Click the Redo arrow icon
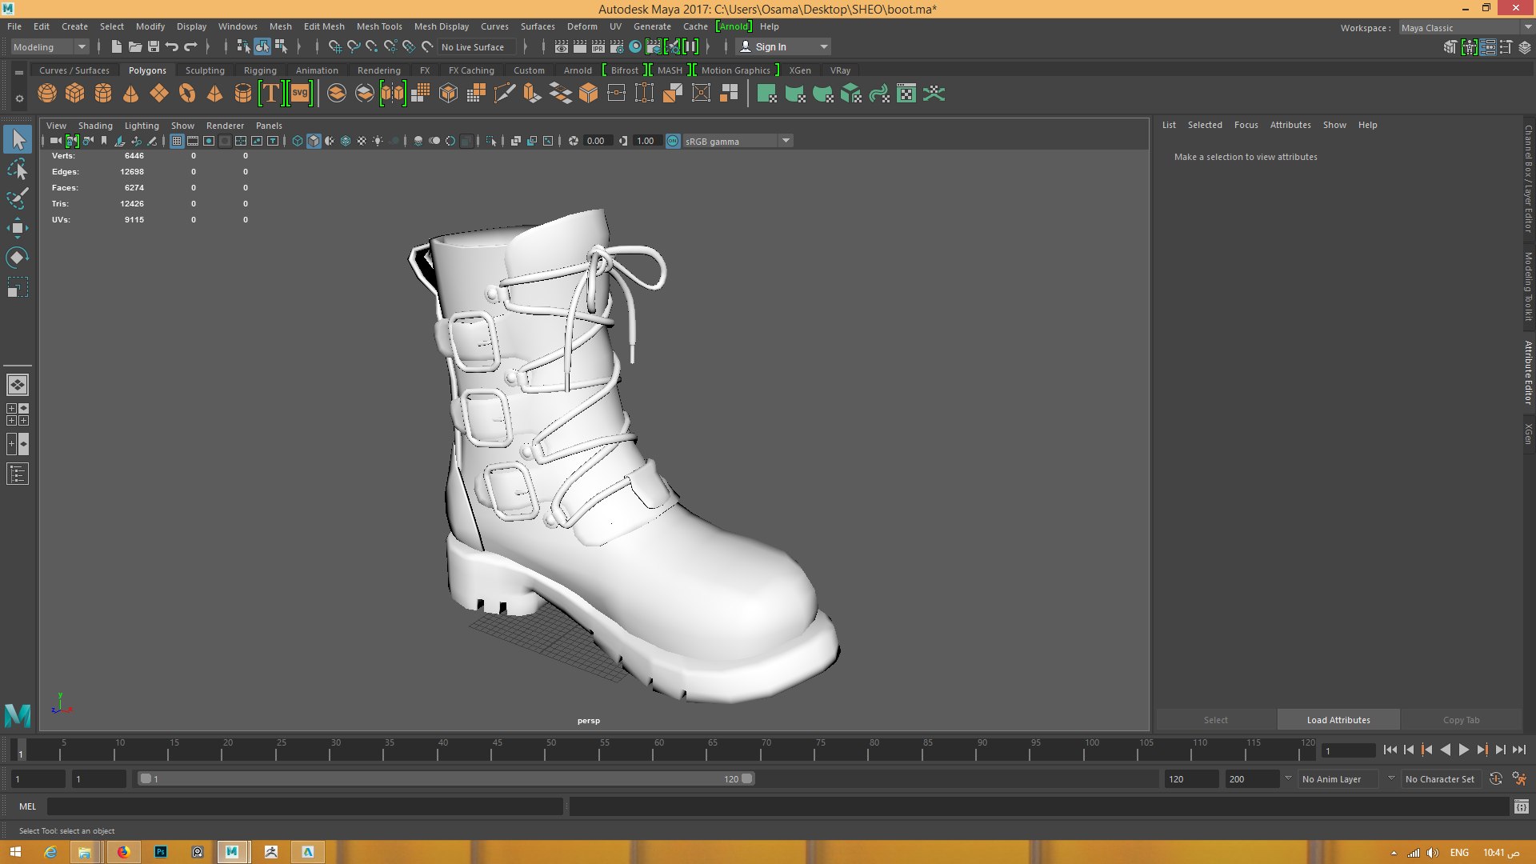The image size is (1536, 864). 190,46
